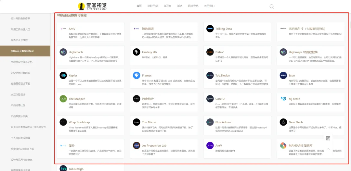Select 免费样机Mockup下载 in the sidebar
The width and height of the screenshot is (351, 171).
pyautogui.click(x=22, y=149)
